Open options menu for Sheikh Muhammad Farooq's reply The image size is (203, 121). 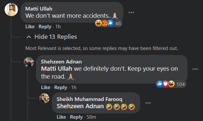[x=148, y=103]
